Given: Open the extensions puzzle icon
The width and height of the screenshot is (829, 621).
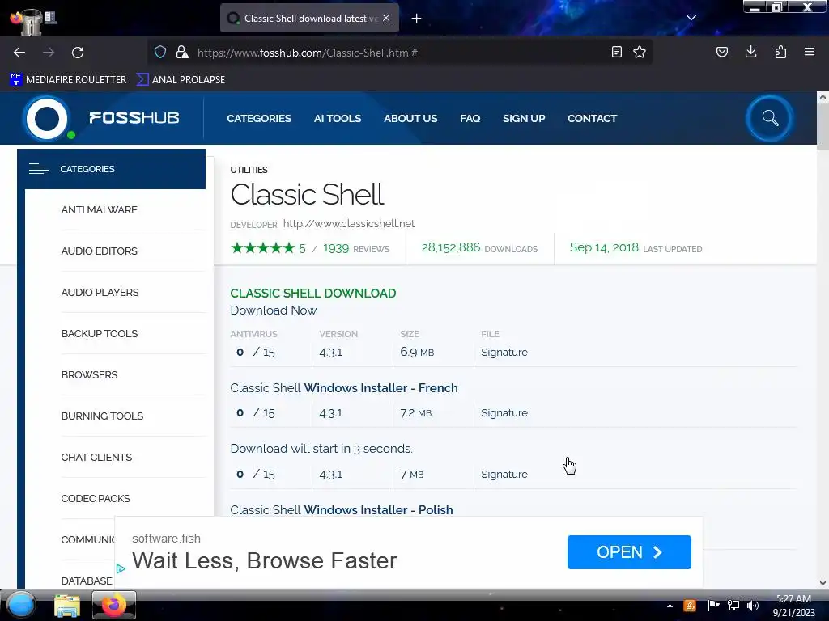Looking at the screenshot, I should coord(780,52).
